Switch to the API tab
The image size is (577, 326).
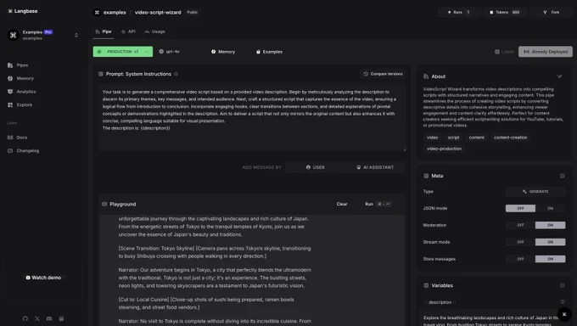128,31
